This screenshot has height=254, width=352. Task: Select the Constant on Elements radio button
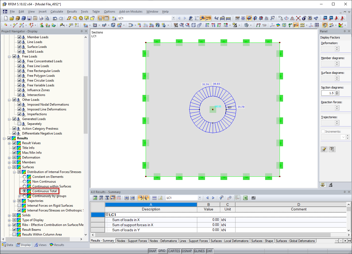[24, 177]
